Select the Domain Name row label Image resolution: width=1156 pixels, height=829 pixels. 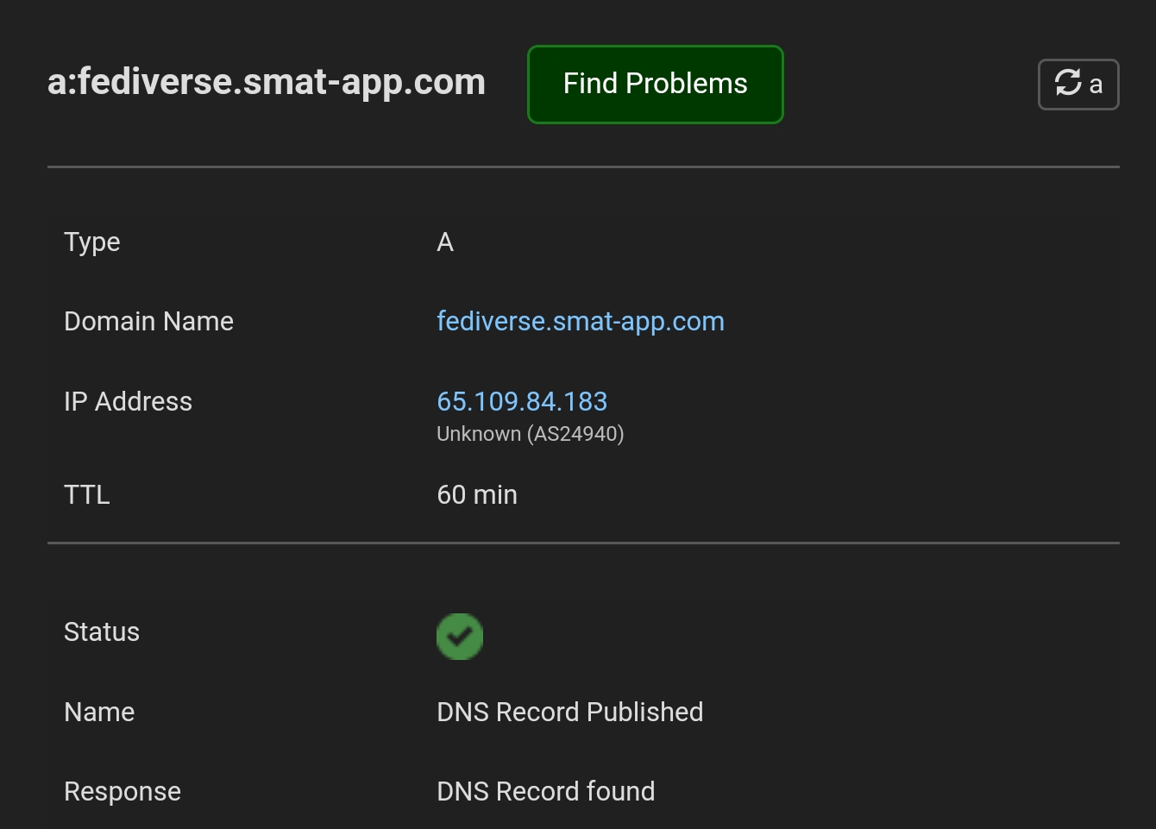(148, 322)
